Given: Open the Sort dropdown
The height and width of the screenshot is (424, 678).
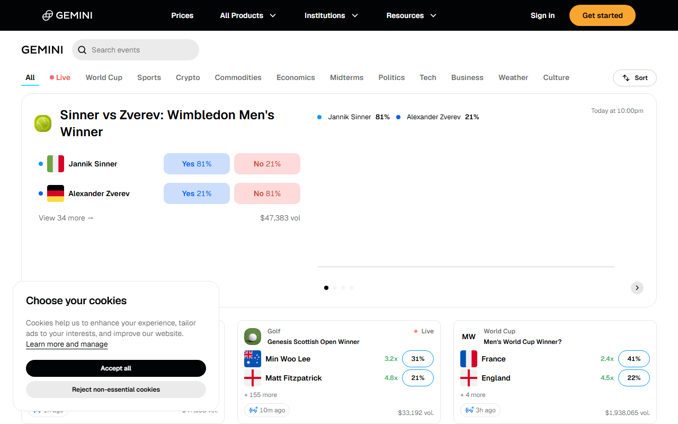Looking at the screenshot, I should click(x=635, y=78).
